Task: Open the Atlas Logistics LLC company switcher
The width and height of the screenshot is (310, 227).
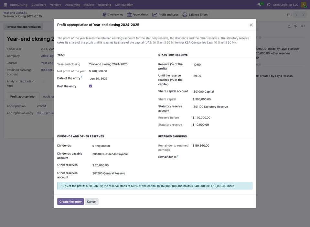Action: (x=285, y=5)
